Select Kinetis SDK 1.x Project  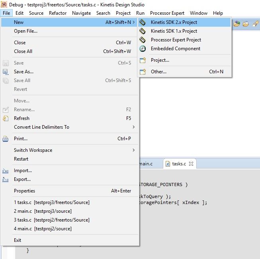pyautogui.click(x=184, y=31)
